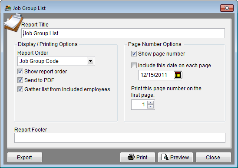Decrease first page number with down arrow
Viewport: 238px width, 168px height.
click(150, 106)
